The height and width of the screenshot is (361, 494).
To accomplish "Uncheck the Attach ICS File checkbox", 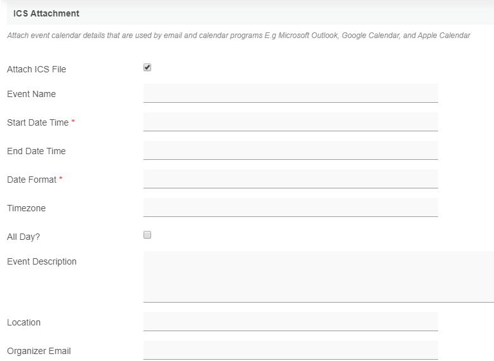I will (147, 68).
